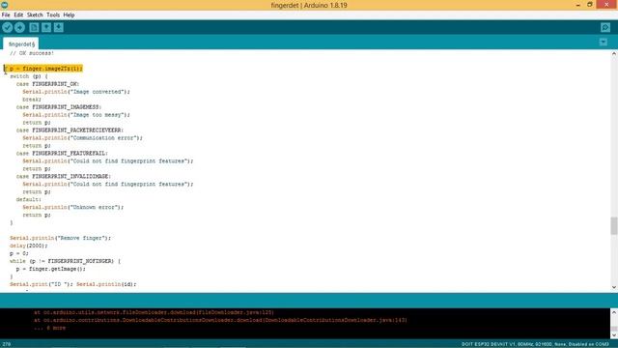Click DownloadableContributionsDownloader error line in console
Viewport: 618px width, 348px height.
pyautogui.click(x=220, y=320)
